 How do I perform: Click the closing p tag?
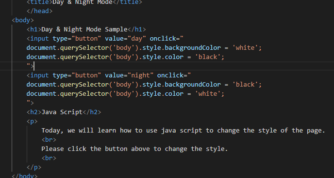34,167
